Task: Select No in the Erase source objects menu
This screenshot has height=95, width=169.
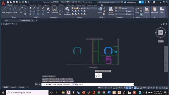Action: pos(98,77)
